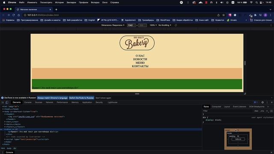Click the НОВОСТИ navigation link
This screenshot has width=274, height=154.
tap(140, 59)
